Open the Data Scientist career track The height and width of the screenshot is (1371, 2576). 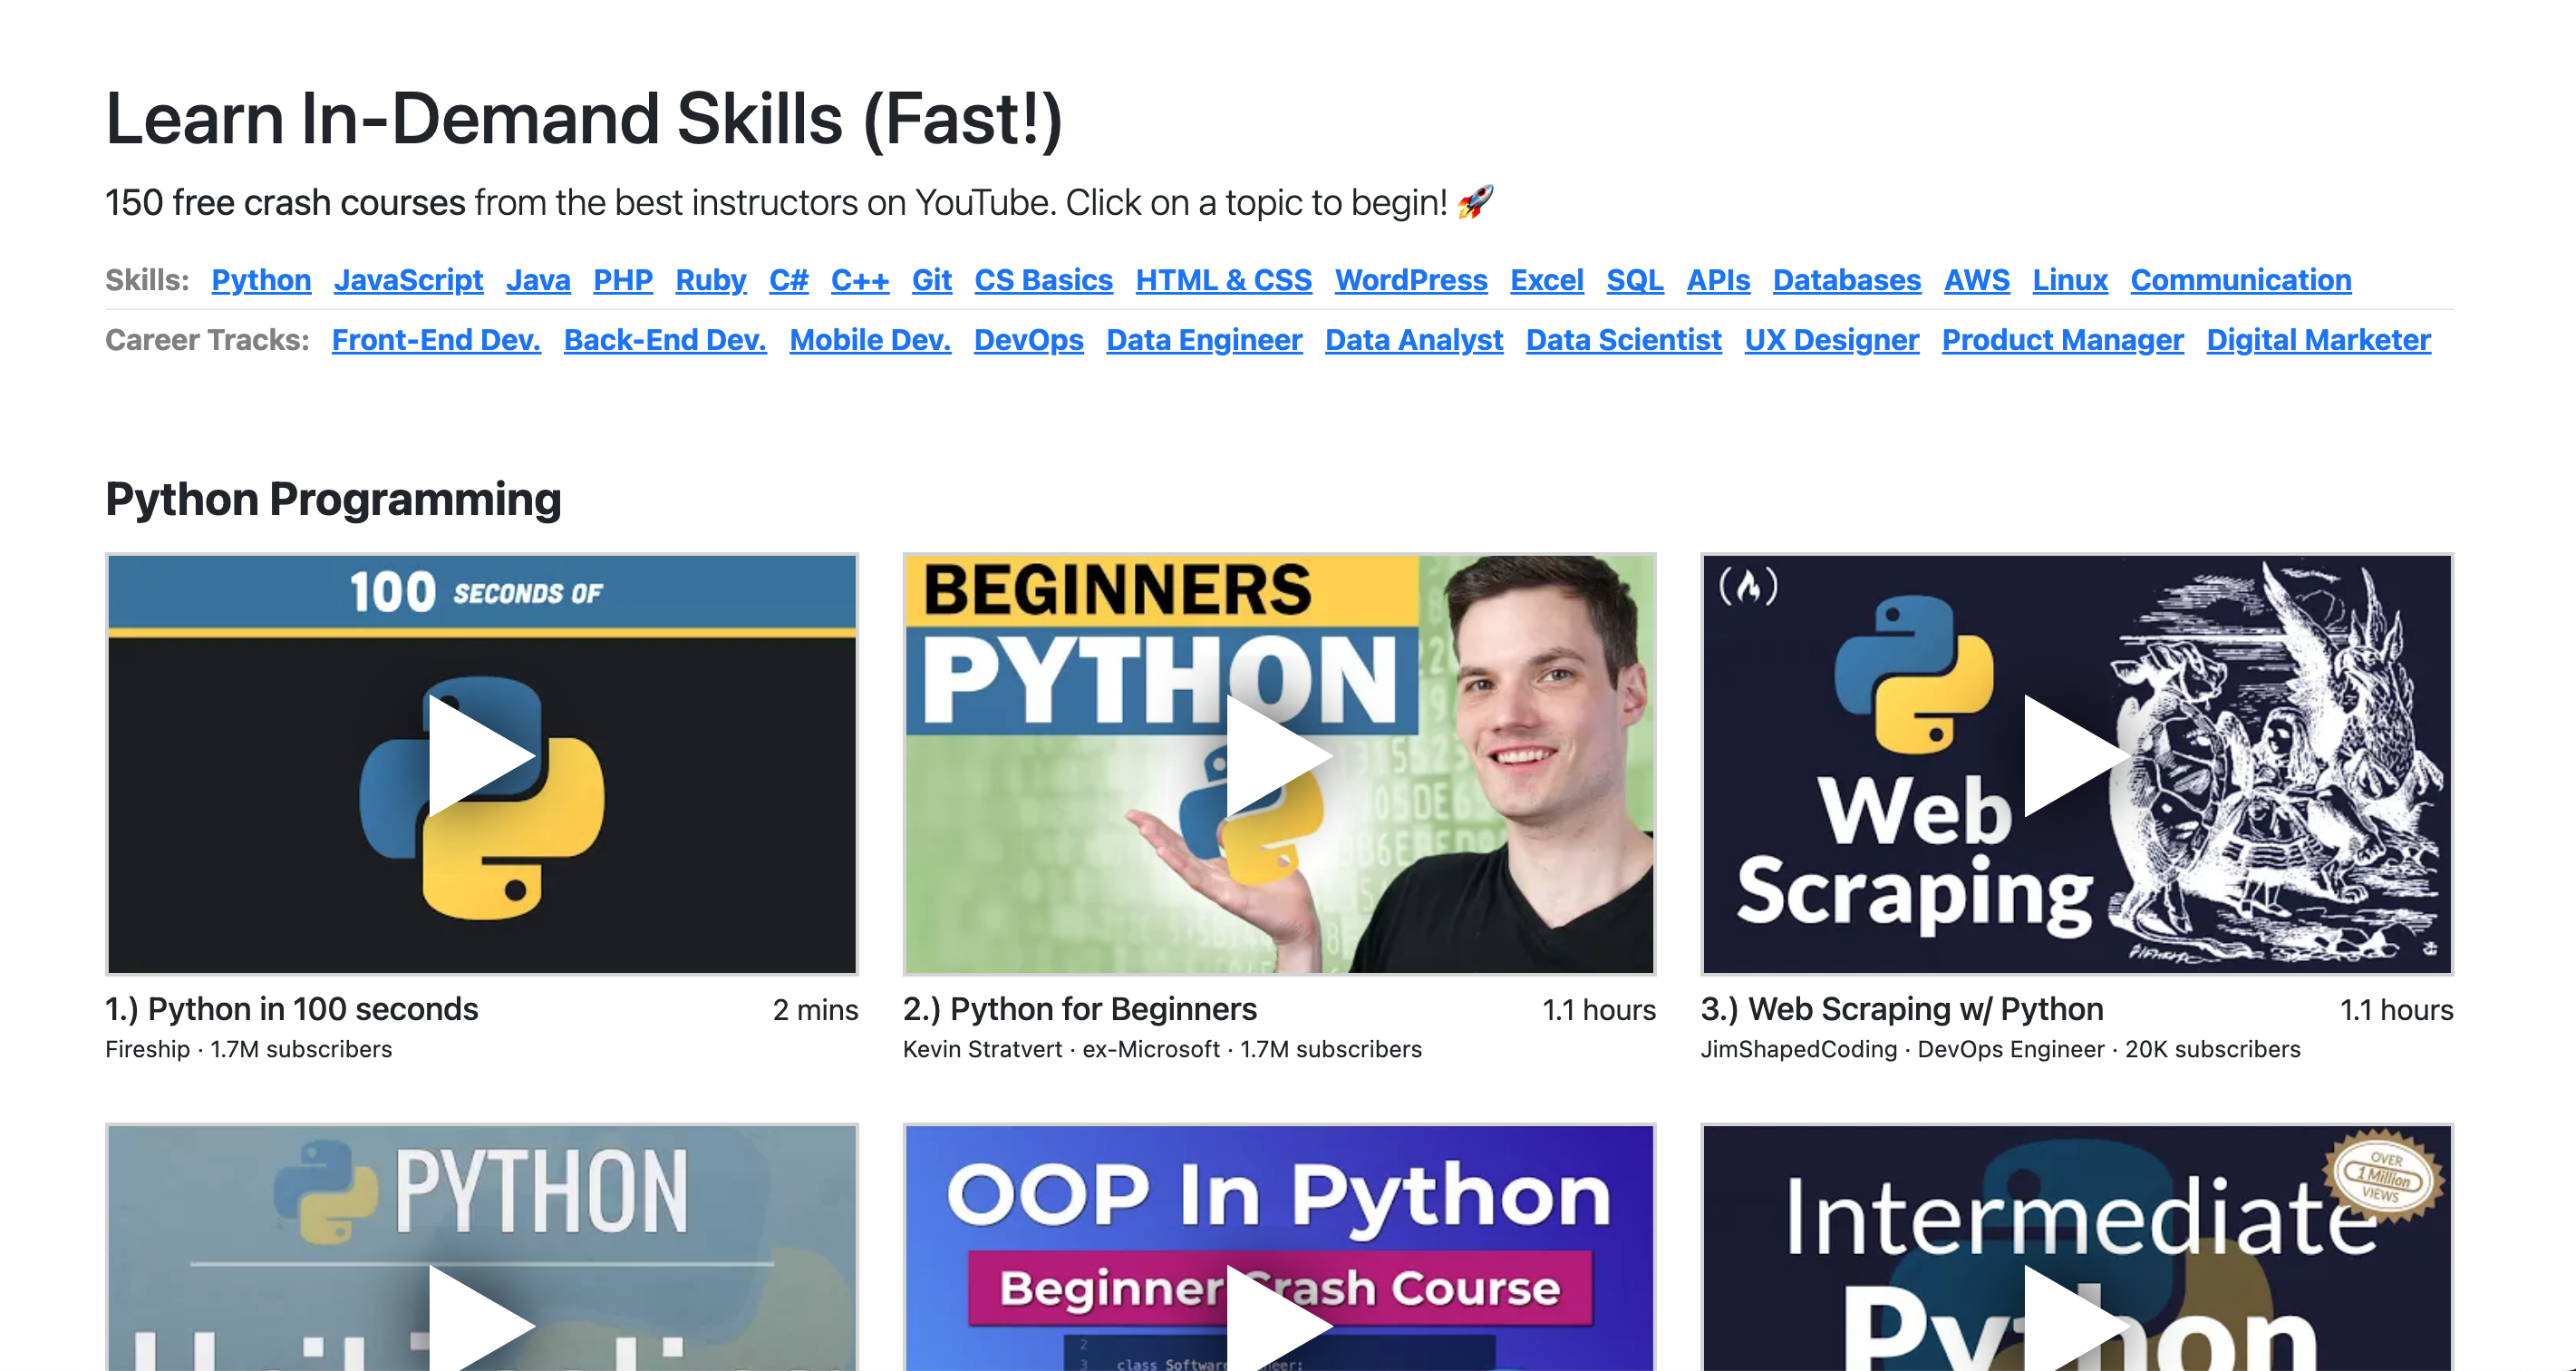[1624, 340]
